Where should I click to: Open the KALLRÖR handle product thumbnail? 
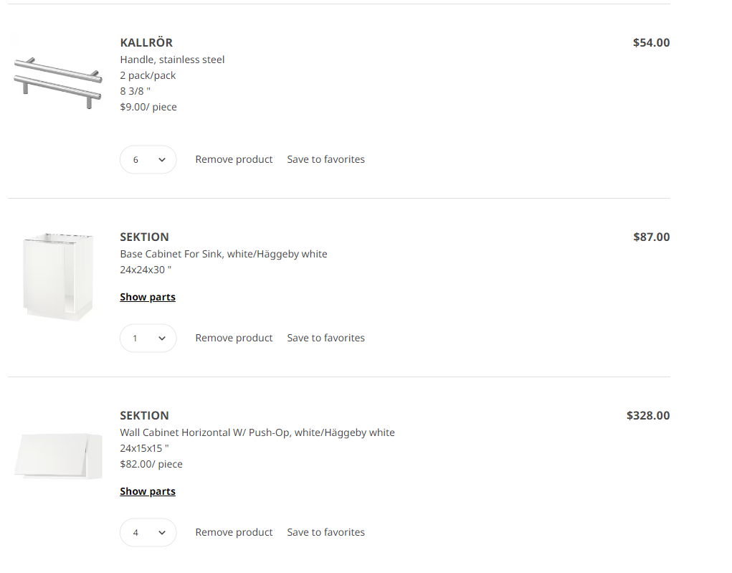point(58,81)
